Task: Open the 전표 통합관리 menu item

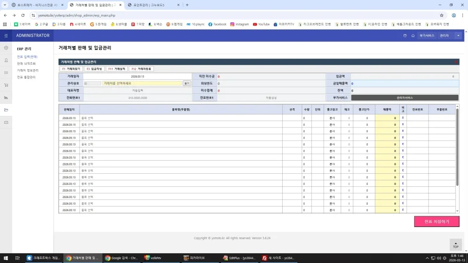Action: (26, 77)
